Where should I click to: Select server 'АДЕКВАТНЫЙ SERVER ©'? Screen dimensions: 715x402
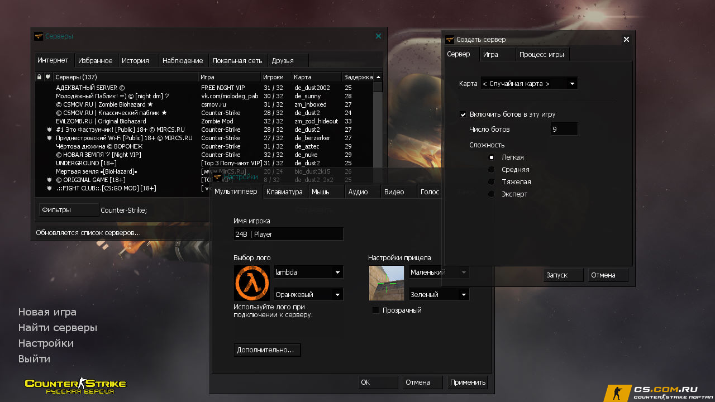point(204,88)
